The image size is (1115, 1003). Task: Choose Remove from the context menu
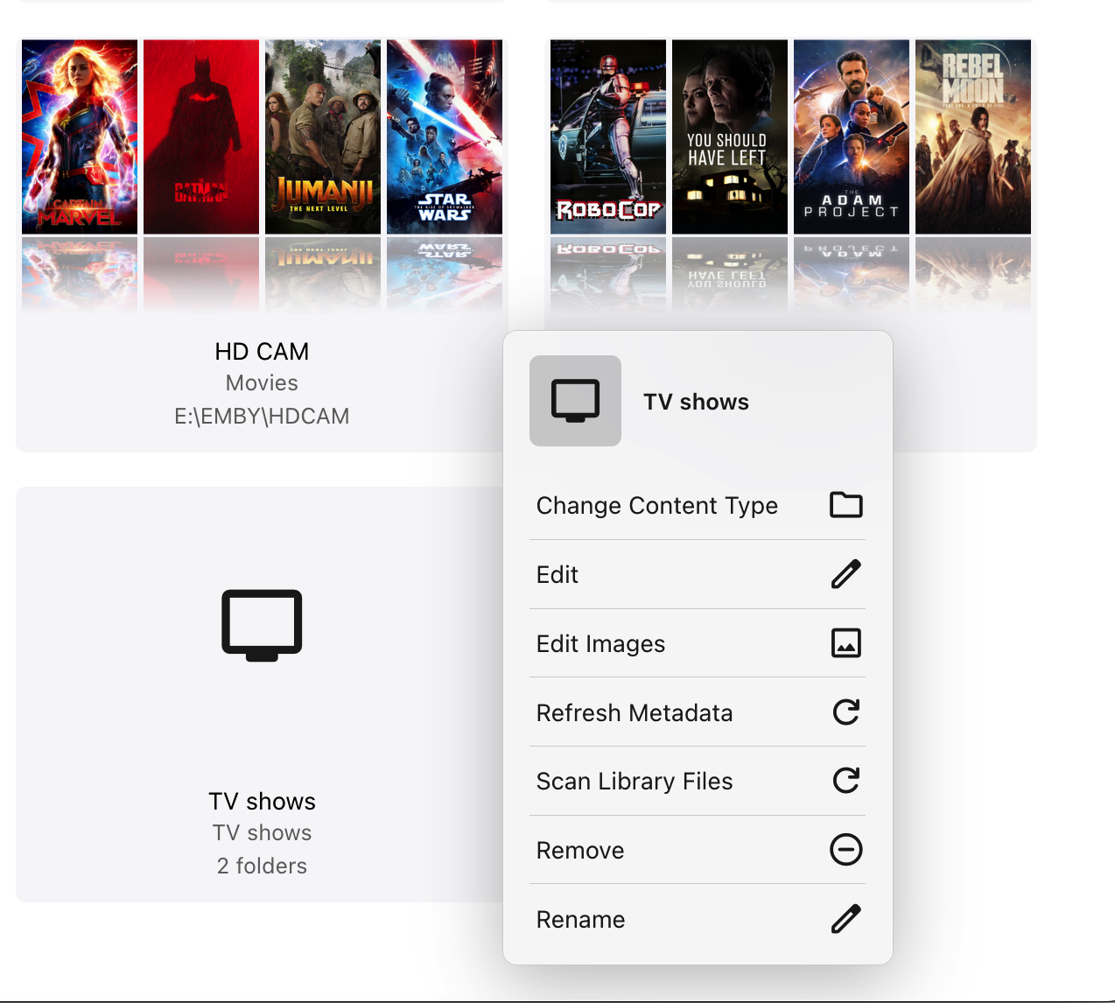[580, 850]
